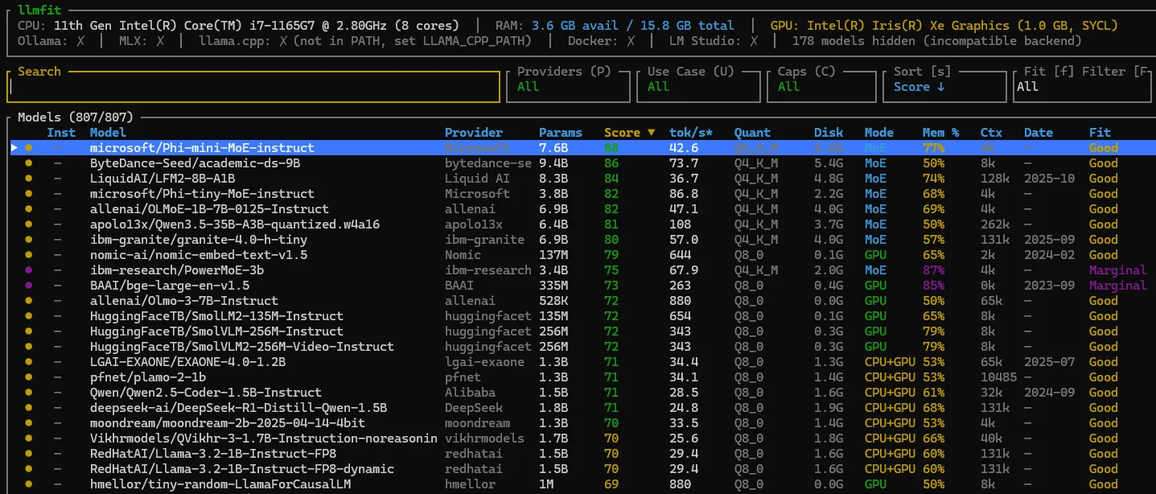Select ibm-research/PowerMoE-3b model
The height and width of the screenshot is (494, 1156).
pos(177,270)
